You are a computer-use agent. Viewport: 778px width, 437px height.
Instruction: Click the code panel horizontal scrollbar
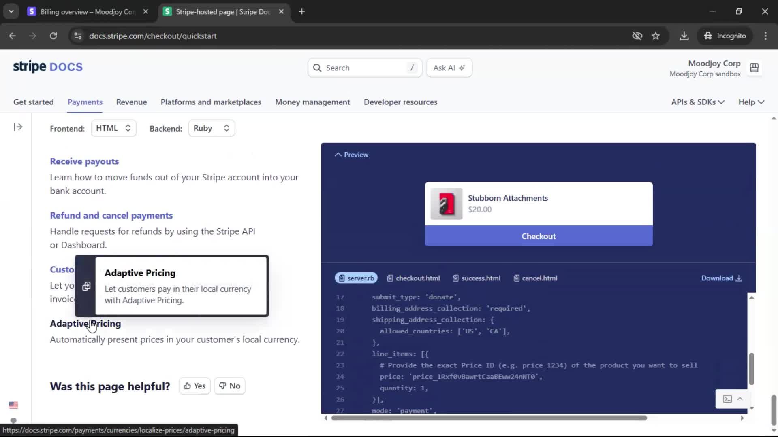click(x=489, y=418)
